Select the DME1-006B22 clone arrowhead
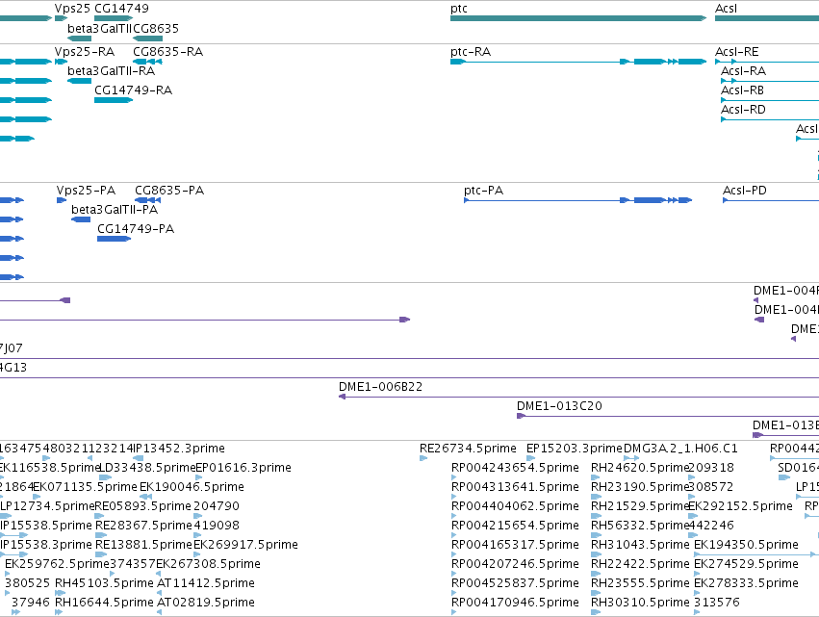This screenshot has height=617, width=819. pyautogui.click(x=342, y=397)
